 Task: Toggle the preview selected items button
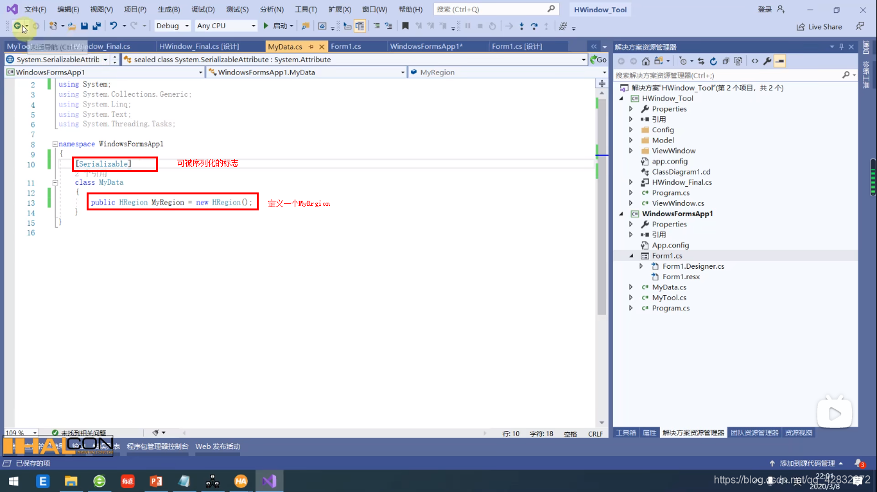(780, 61)
